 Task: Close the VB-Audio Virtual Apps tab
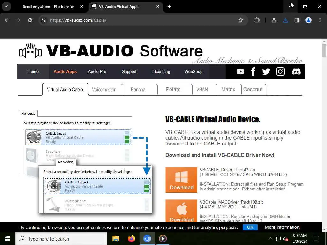tap(158, 6)
